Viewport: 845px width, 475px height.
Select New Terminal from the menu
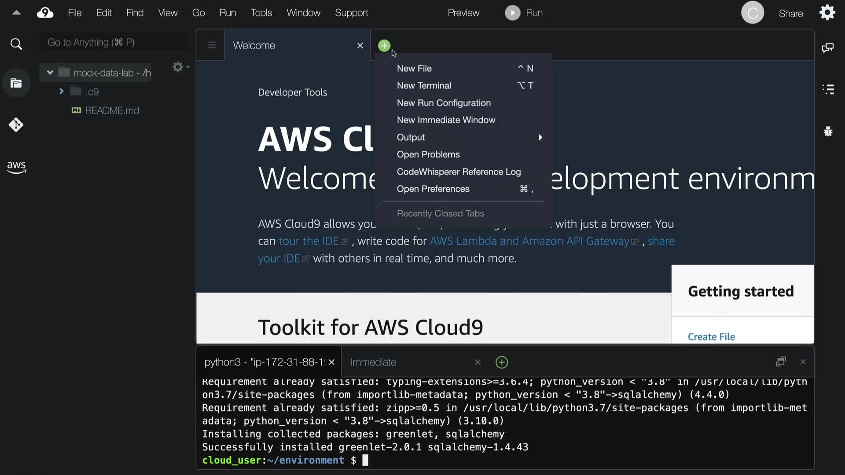424,85
